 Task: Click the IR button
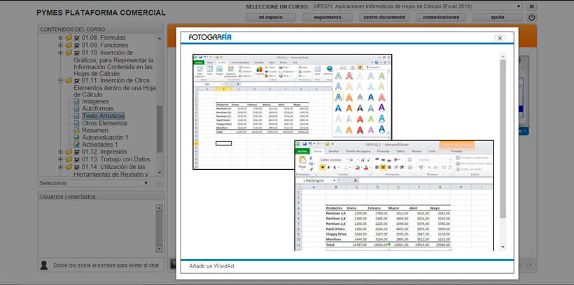(531, 6)
